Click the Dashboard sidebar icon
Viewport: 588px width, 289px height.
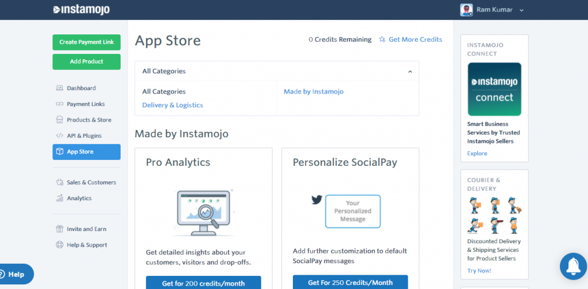click(60, 88)
